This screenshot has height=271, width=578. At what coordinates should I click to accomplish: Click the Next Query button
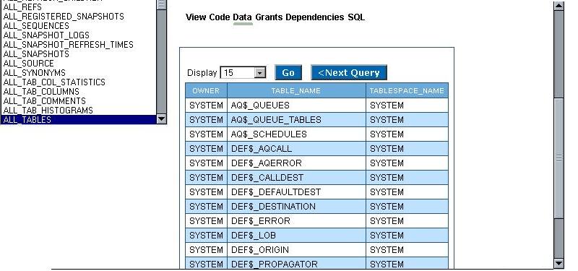(349, 73)
